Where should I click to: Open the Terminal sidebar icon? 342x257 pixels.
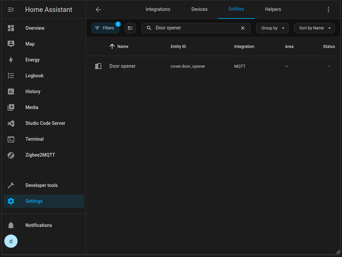pos(11,139)
